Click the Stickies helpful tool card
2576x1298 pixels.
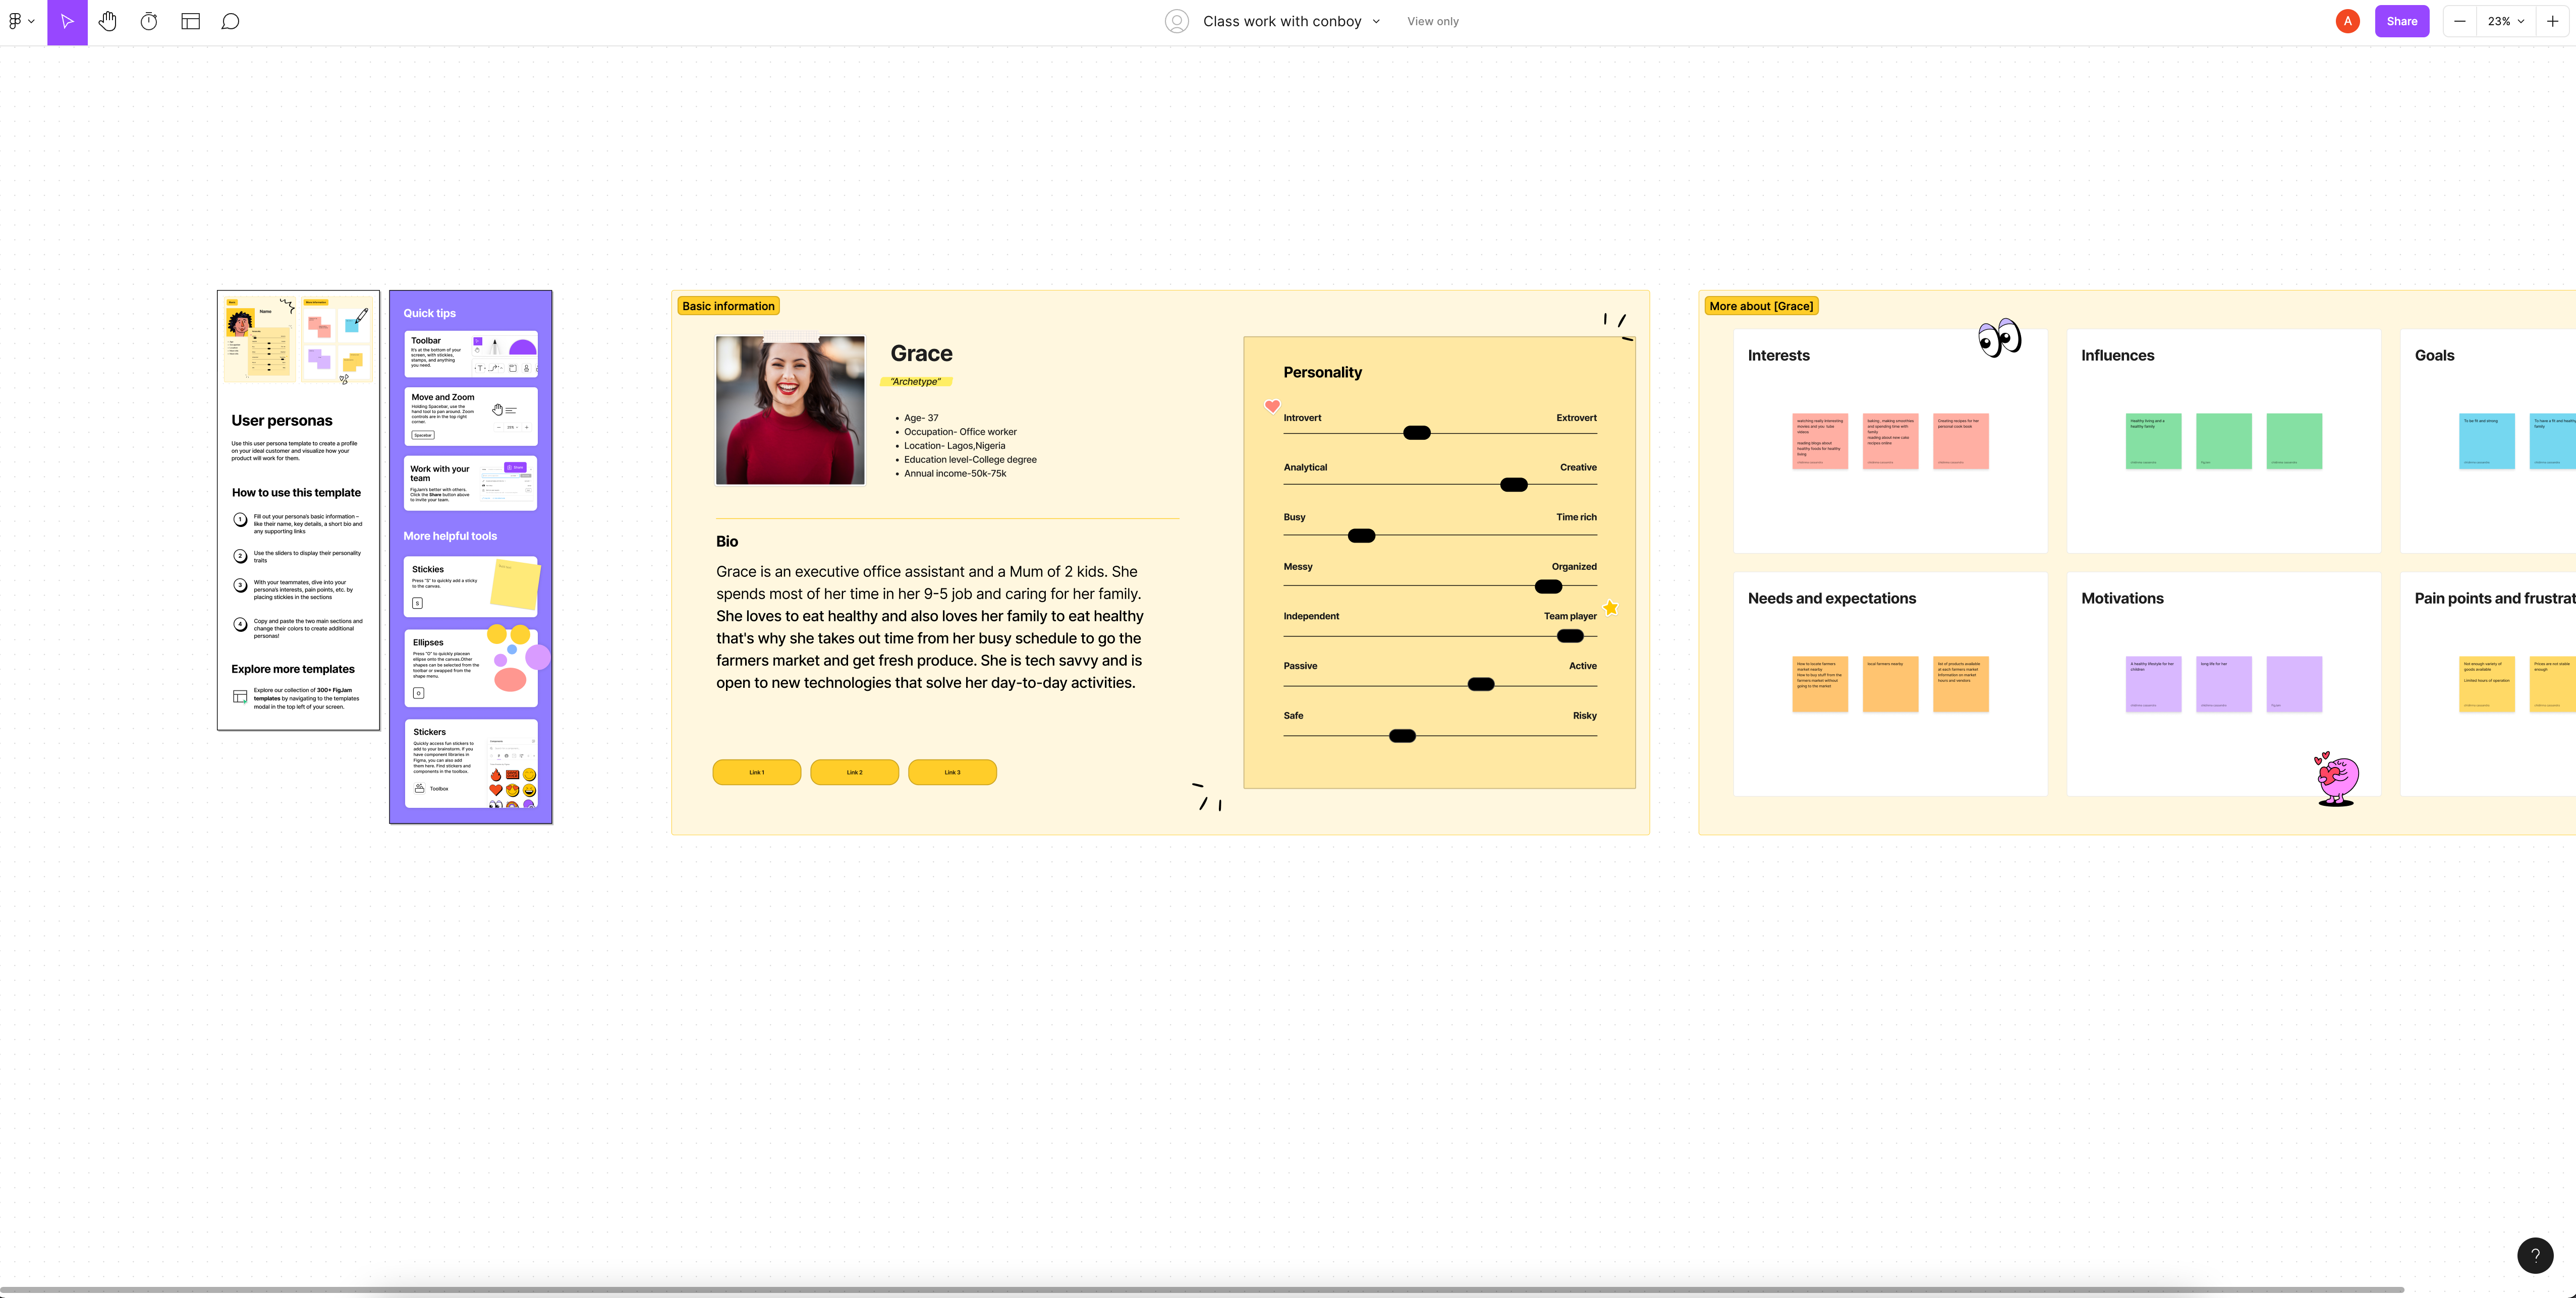tap(470, 586)
